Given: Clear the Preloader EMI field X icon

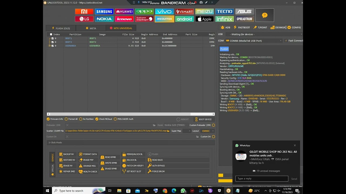Looking at the screenshot, I should point(67,125).
